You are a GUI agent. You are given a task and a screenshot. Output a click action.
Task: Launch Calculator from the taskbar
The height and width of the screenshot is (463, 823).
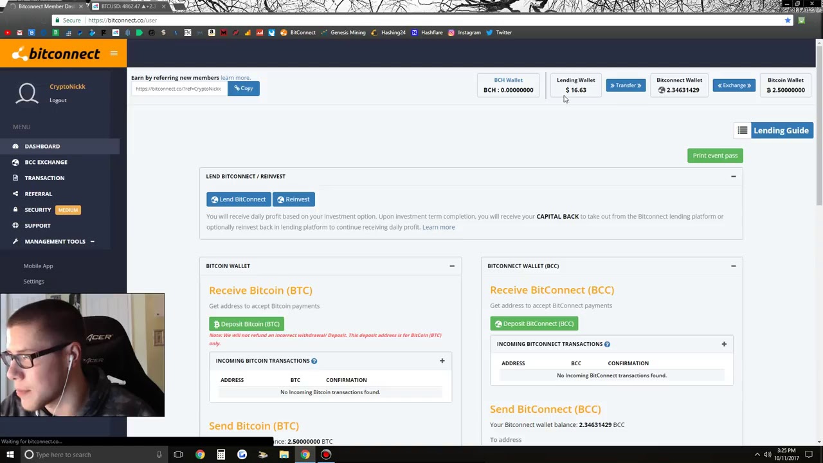point(221,455)
